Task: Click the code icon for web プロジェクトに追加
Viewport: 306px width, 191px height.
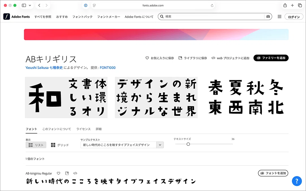Action: pos(213,58)
